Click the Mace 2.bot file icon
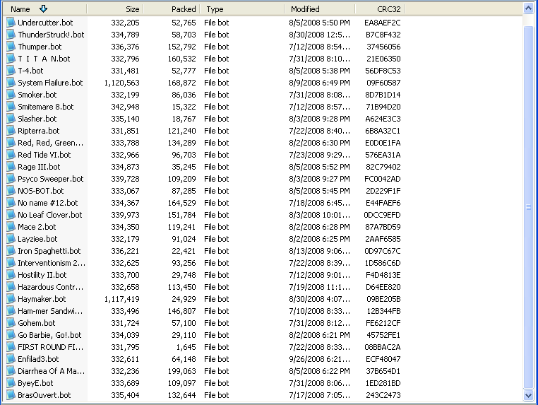This screenshot has width=538, height=405. [x=11, y=227]
